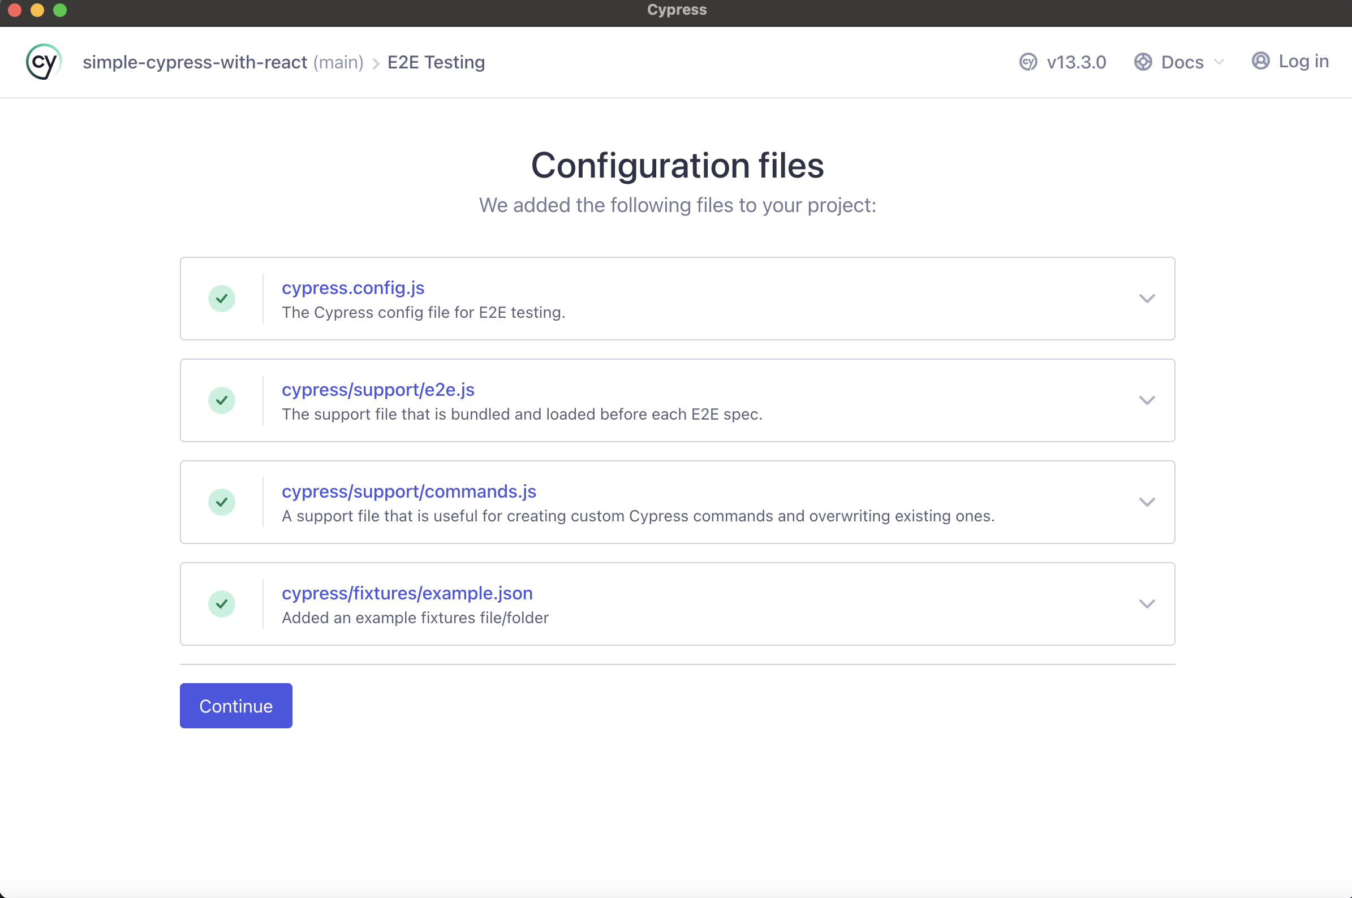Click the Log in user icon
The width and height of the screenshot is (1352, 898).
1260,61
